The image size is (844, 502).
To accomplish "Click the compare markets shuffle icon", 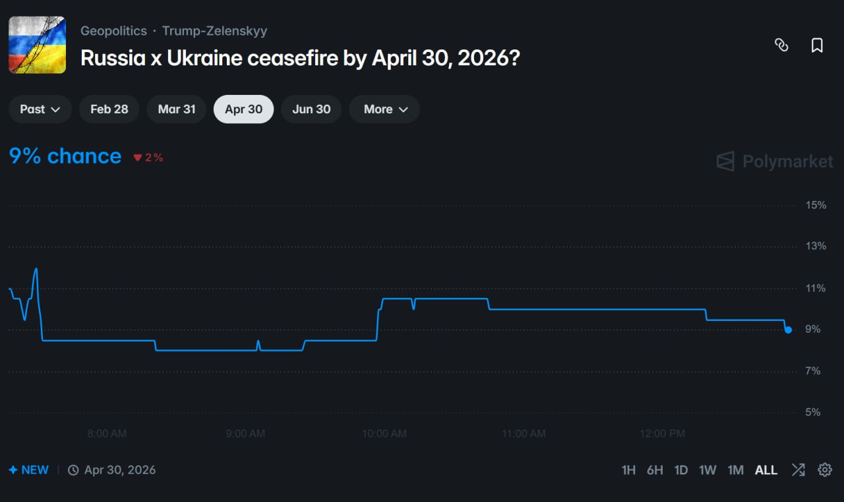I will [798, 470].
